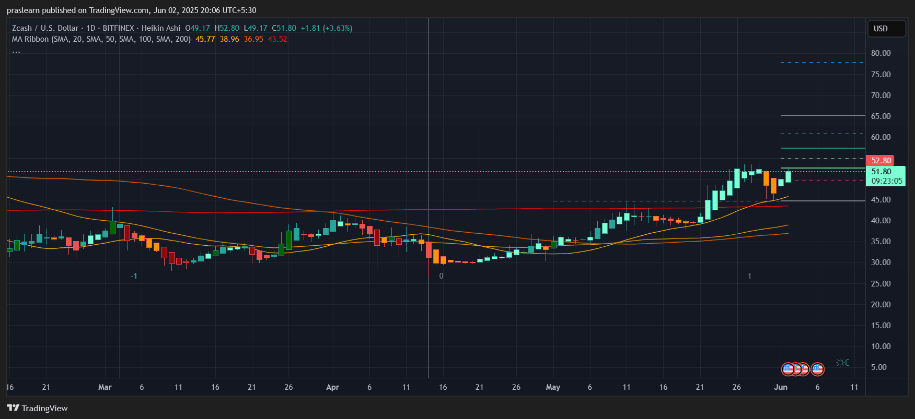Expand the collapsed indicators ellipsis in the legend
This screenshot has width=915, height=419.
click(16, 51)
